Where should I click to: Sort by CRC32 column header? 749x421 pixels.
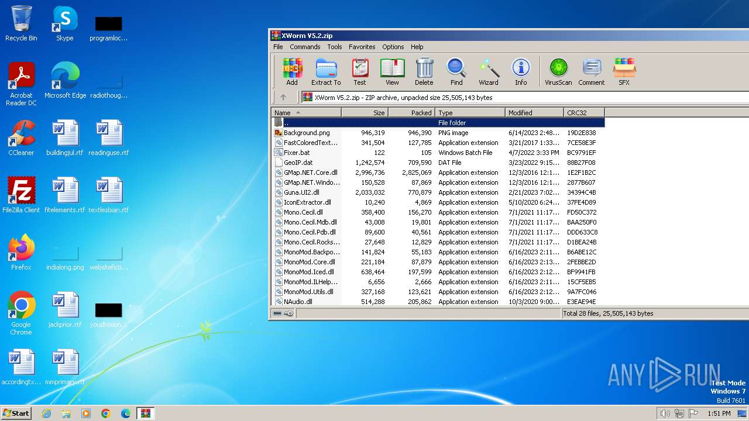(584, 112)
